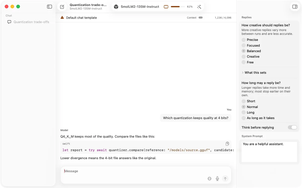Image resolution: width=302 pixels, height=188 pixels.
Task: Click the memory chip icon
Action: tap(166, 7)
